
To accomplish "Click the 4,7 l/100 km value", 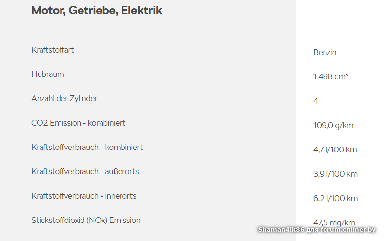I will 335,150.
